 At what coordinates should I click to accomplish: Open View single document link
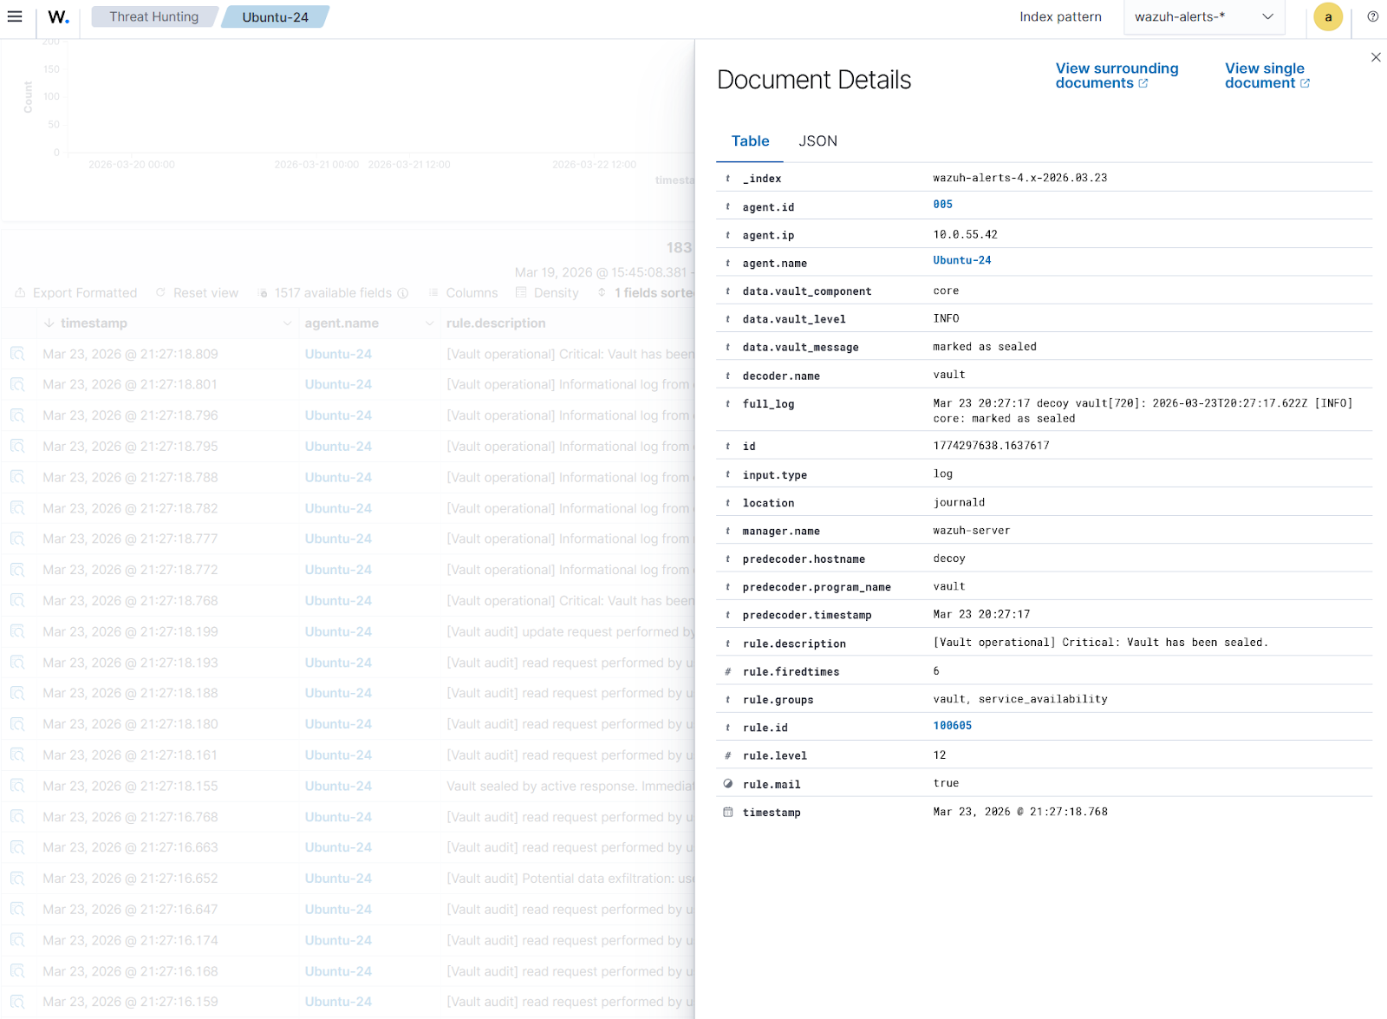pos(1266,75)
